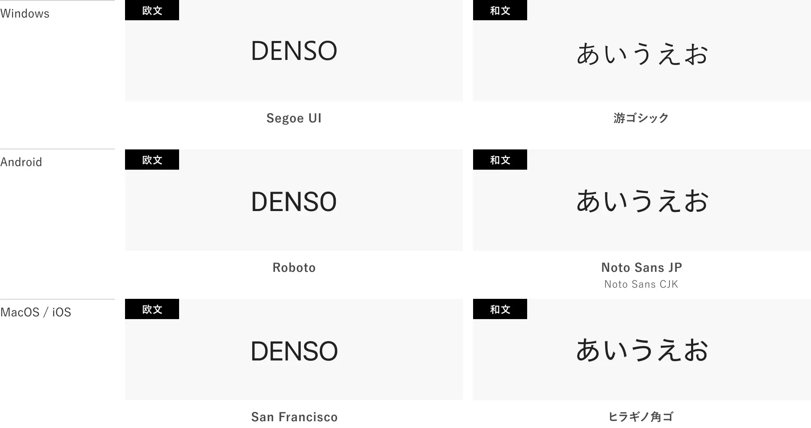Click the Android row label
The width and height of the screenshot is (811, 428).
click(x=21, y=162)
